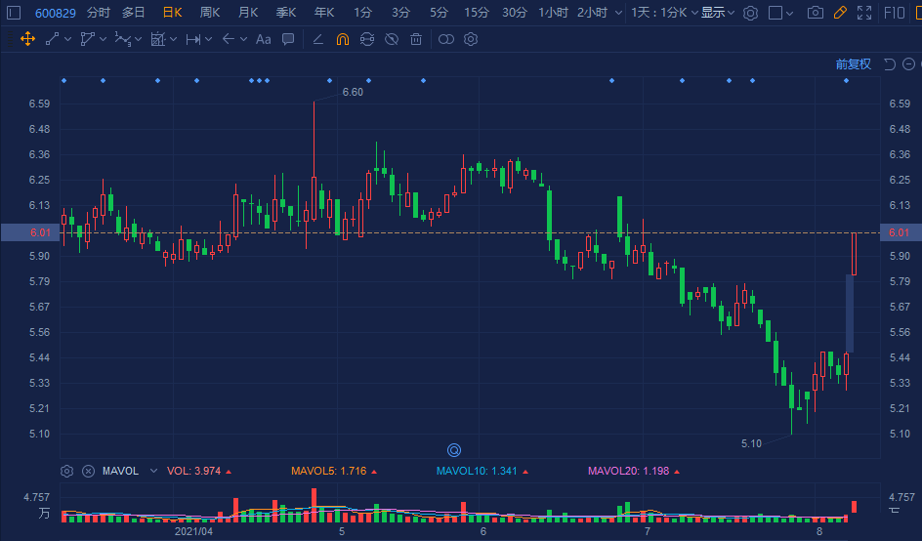Select the 周K period tab
The height and width of the screenshot is (541, 922).
[x=210, y=13]
